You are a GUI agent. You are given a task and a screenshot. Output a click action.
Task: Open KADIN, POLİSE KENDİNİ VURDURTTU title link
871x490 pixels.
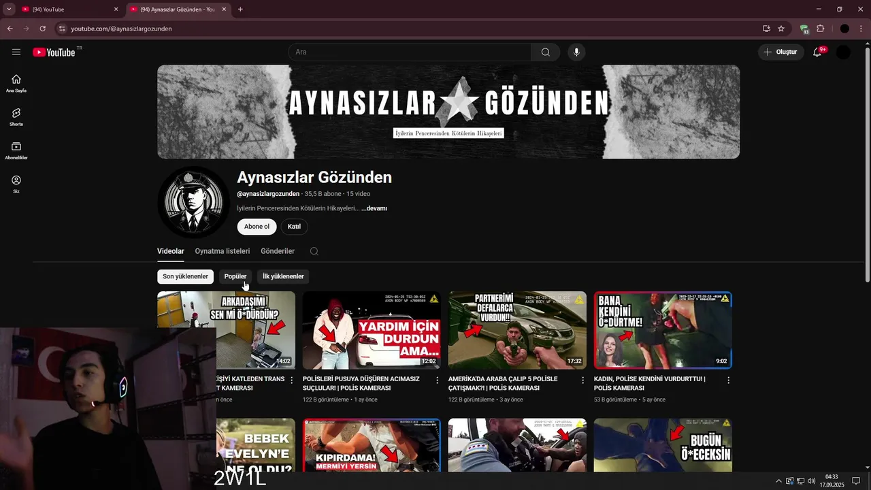pyautogui.click(x=649, y=383)
